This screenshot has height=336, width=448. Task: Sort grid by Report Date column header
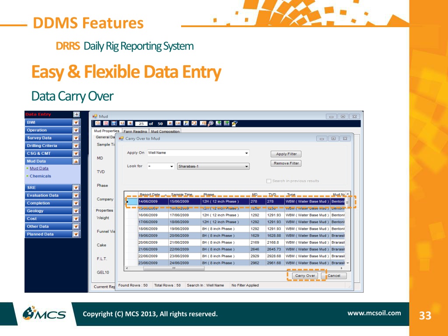153,195
